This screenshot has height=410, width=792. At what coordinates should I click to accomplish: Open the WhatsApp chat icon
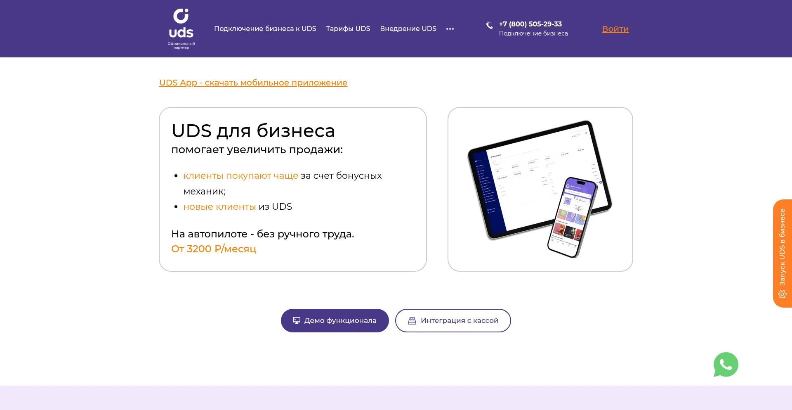click(x=726, y=365)
